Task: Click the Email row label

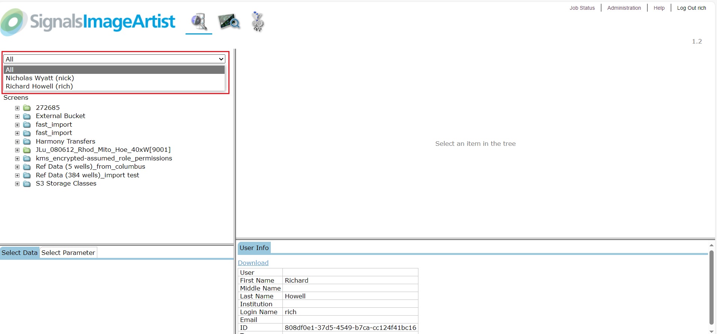Action: (x=249, y=320)
